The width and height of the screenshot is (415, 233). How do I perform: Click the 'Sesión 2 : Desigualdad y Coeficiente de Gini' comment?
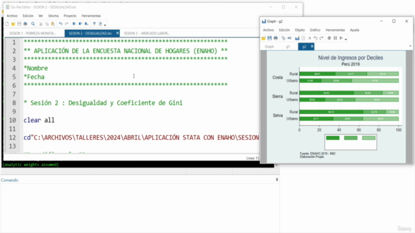(103, 103)
